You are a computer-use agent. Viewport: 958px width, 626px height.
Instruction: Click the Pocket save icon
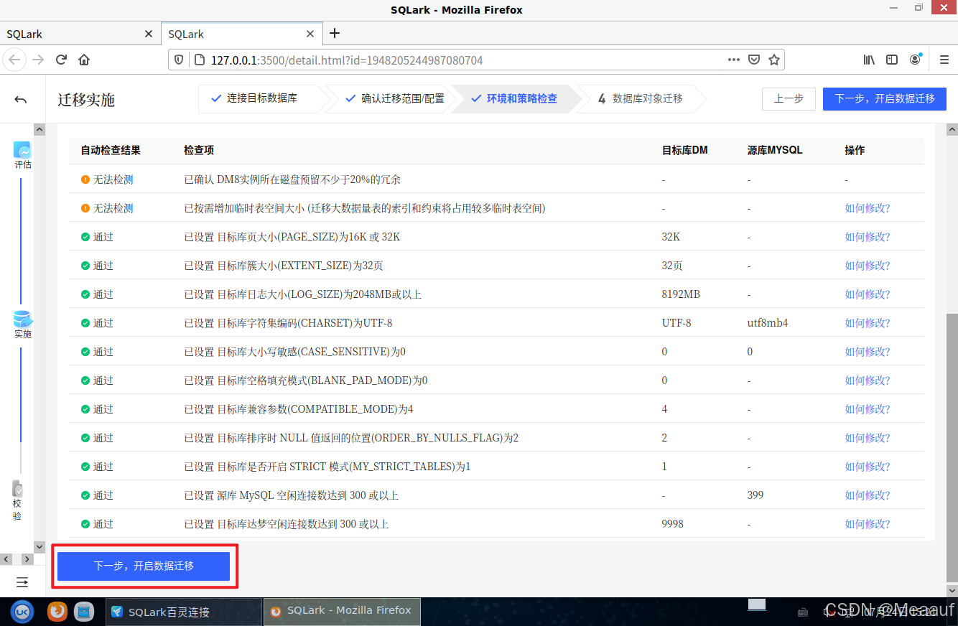point(754,60)
